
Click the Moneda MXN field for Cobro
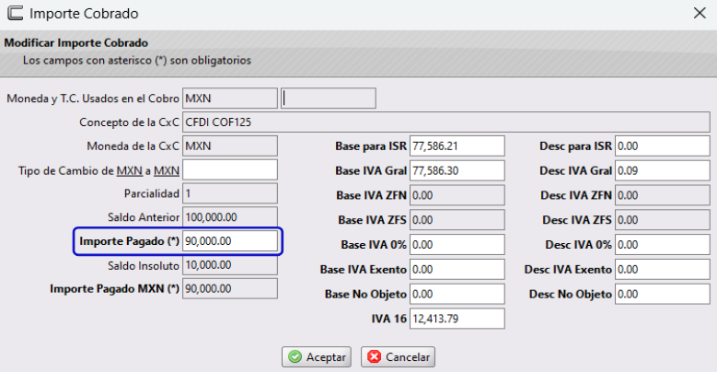(x=230, y=99)
